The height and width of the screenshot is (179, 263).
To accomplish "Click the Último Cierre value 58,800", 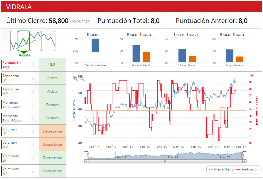I will click(x=58, y=21).
